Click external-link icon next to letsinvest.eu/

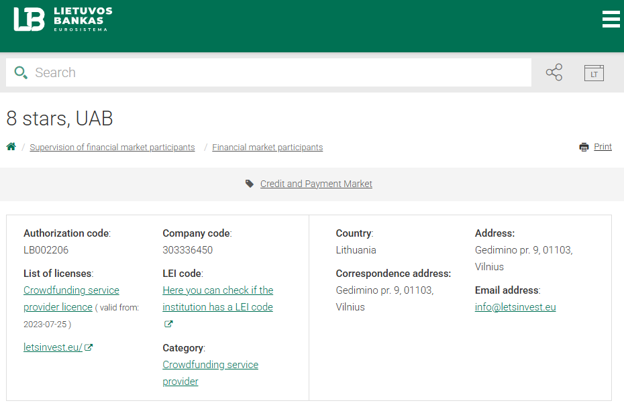(89, 347)
